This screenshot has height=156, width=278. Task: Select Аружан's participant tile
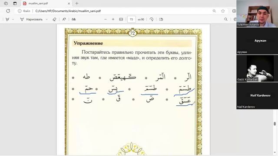(x=257, y=41)
